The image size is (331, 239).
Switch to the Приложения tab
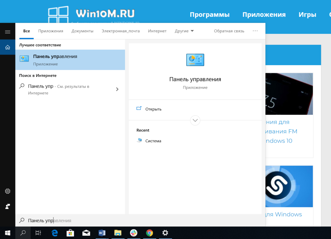pyautogui.click(x=50, y=31)
